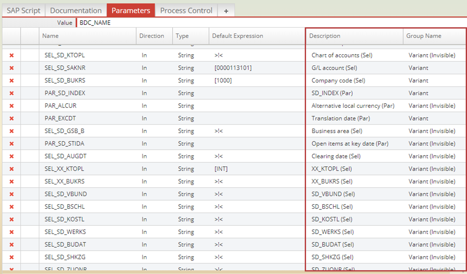
Task: Click Variant (Invisible) group of PAR_ALCUR
Action: [432, 106]
